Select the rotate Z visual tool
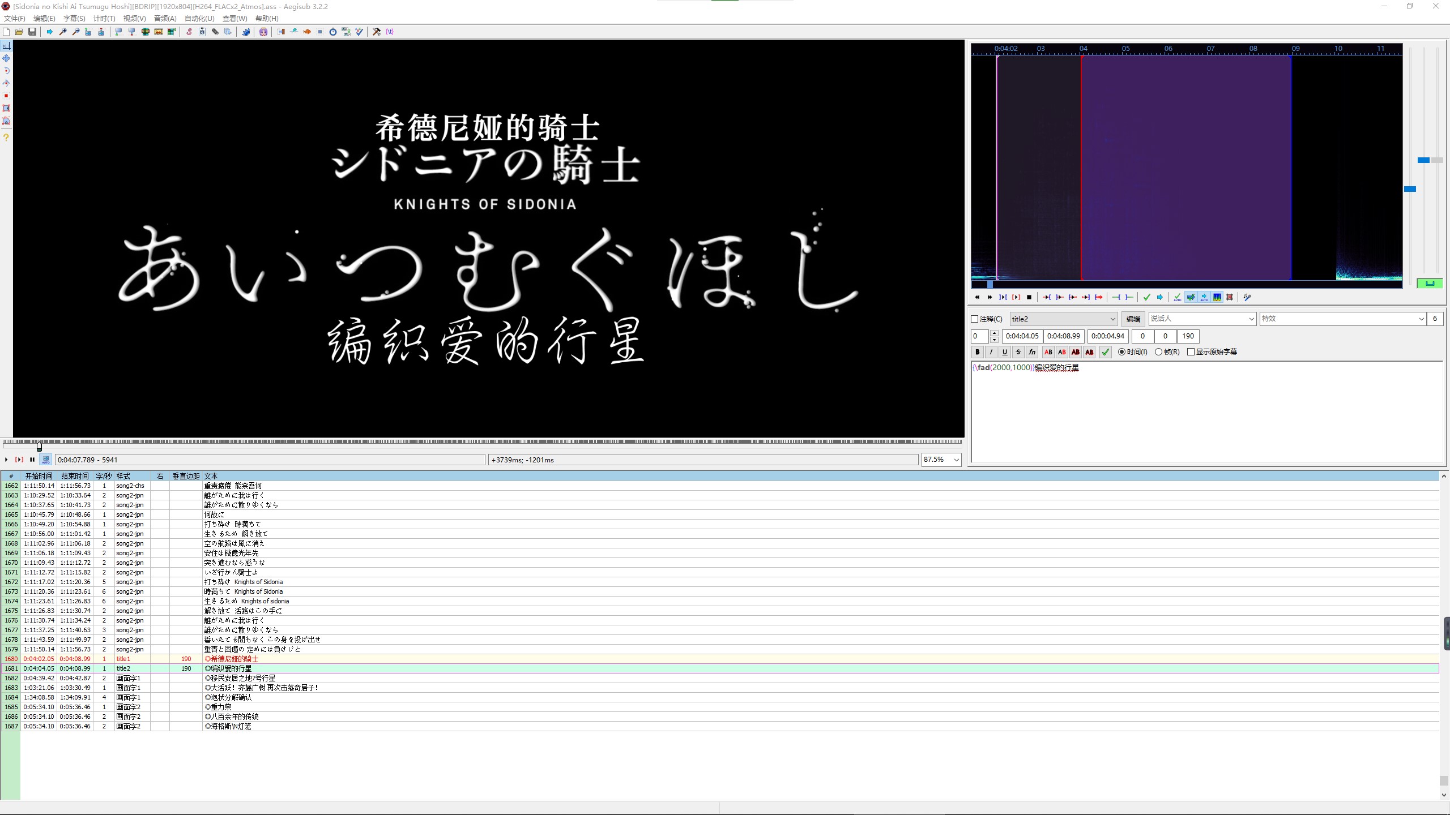Viewport: 1450px width, 815px height. 6,71
